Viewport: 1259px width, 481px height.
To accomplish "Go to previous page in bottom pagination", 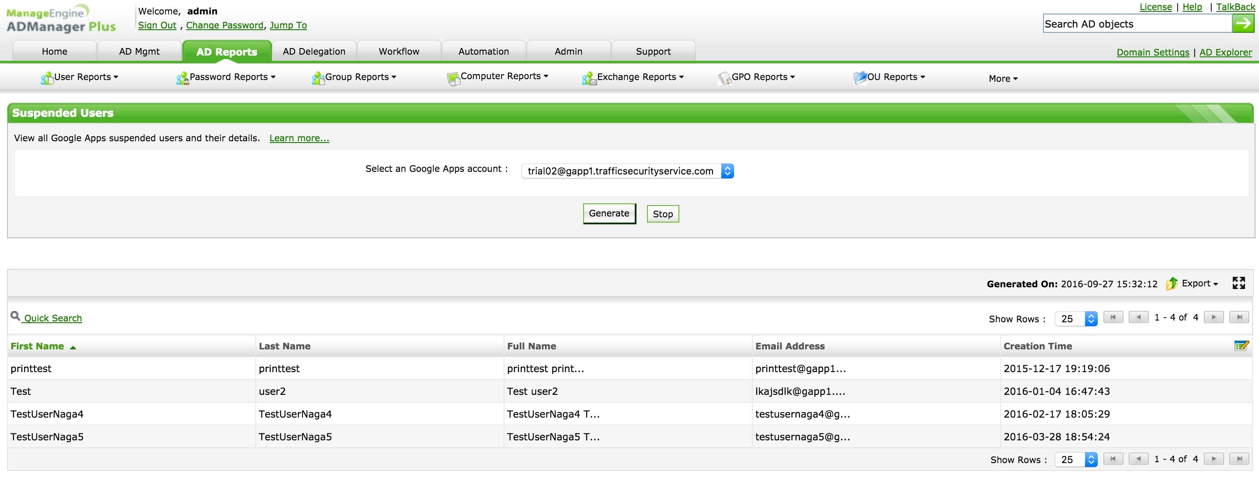I will (x=1138, y=459).
